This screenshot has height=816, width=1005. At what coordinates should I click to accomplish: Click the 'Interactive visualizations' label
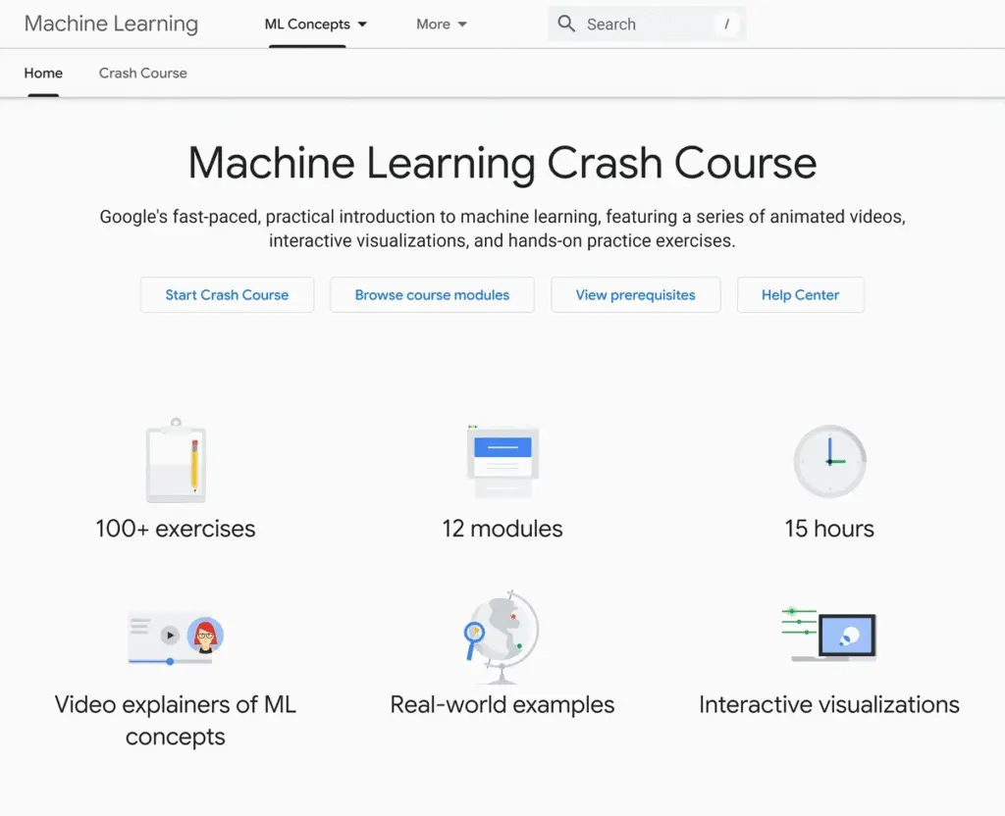[x=828, y=704]
